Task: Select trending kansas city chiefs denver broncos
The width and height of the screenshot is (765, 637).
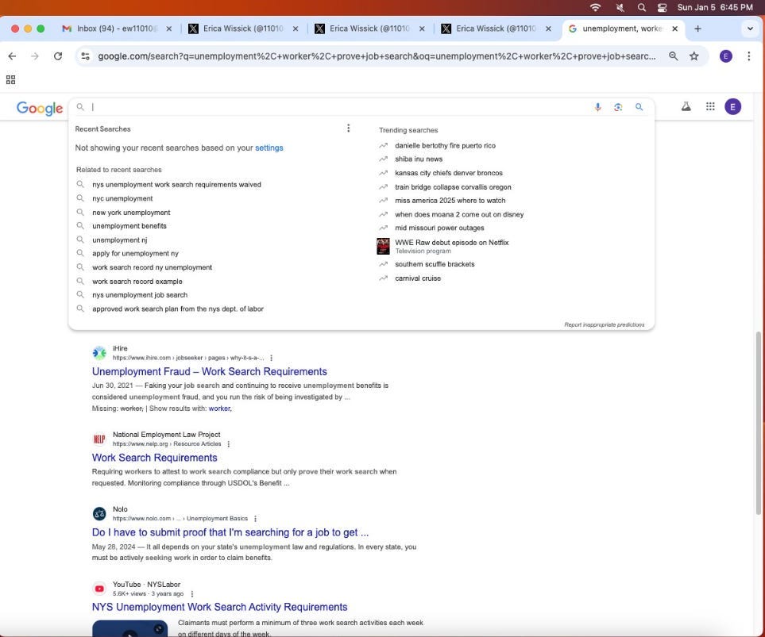Action: click(x=448, y=173)
